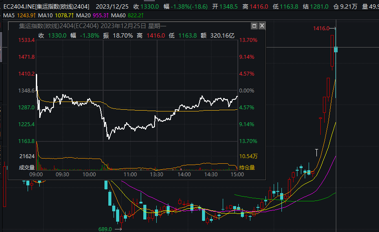
Task: Click the 2023/12/25 date in top bar
Action: tap(112, 6)
